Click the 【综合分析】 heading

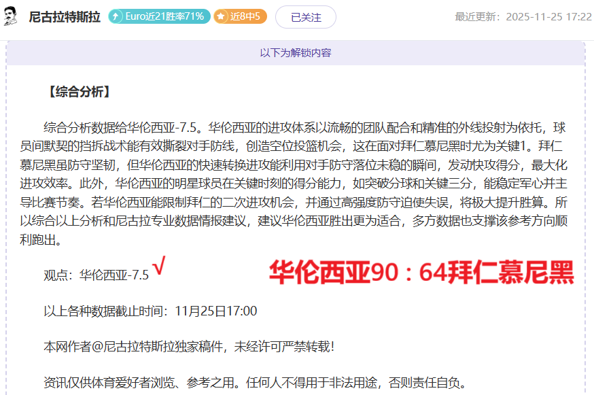click(77, 92)
